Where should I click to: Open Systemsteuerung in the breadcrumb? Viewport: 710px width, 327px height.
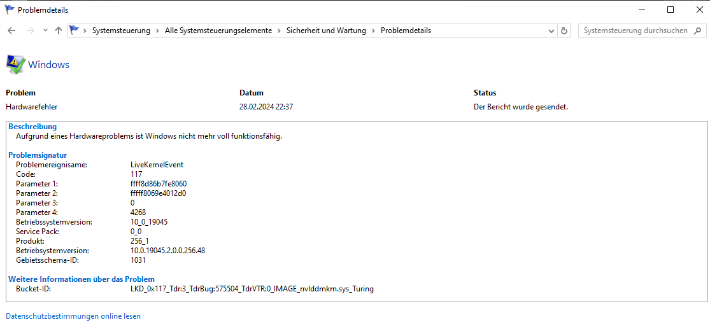pos(121,31)
